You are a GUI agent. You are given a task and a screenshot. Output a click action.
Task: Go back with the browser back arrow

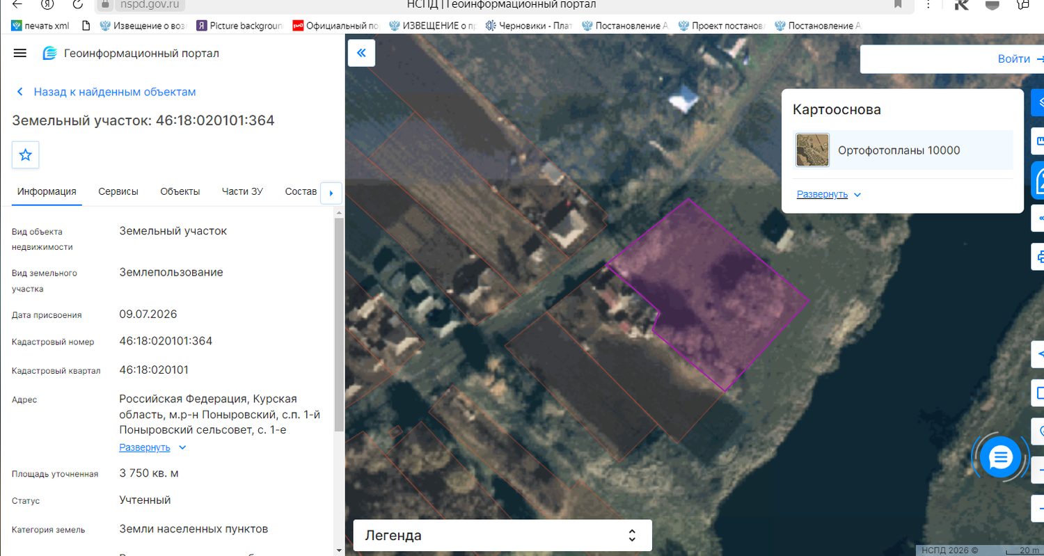click(17, 4)
